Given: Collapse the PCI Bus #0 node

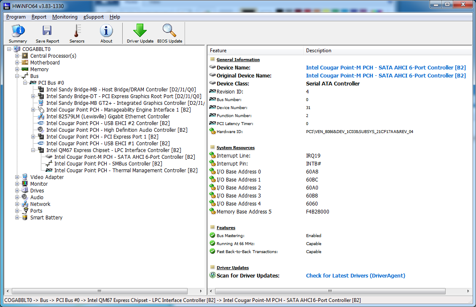Looking at the screenshot, I should [x=25, y=83].
